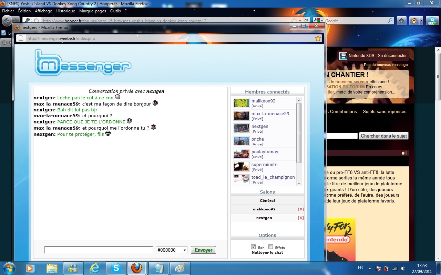The width and height of the screenshot is (441, 275).
Task: Close the malikooo92 private salon
Action: tap(301, 209)
